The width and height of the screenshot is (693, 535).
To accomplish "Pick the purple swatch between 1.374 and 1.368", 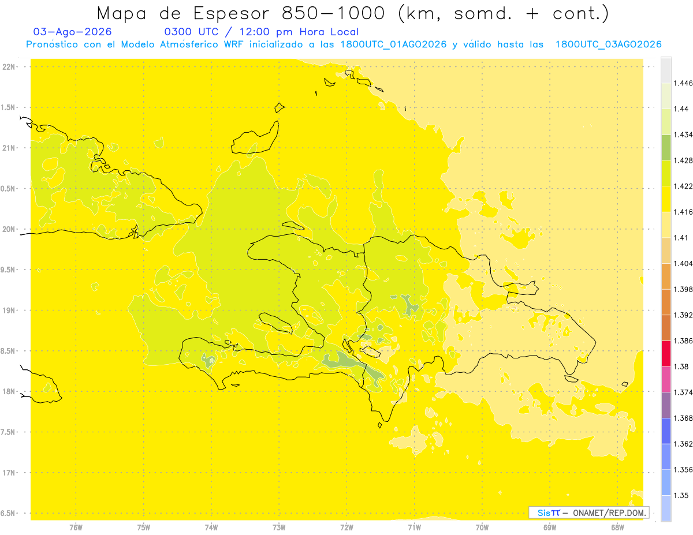I will [666, 405].
